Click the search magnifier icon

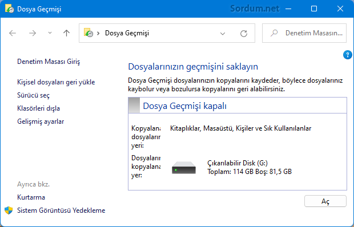click(274, 33)
